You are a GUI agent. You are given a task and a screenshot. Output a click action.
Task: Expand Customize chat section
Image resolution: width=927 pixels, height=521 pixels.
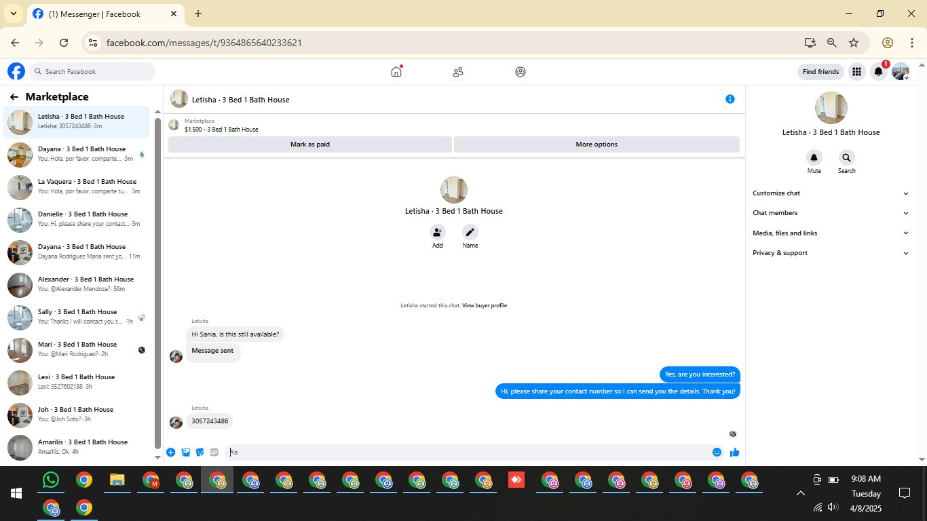(830, 193)
